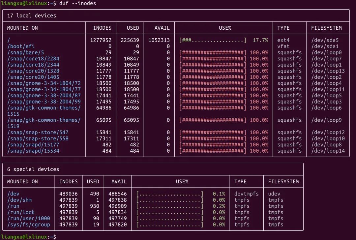Click the udev filesystem entry

pyautogui.click(x=274, y=194)
